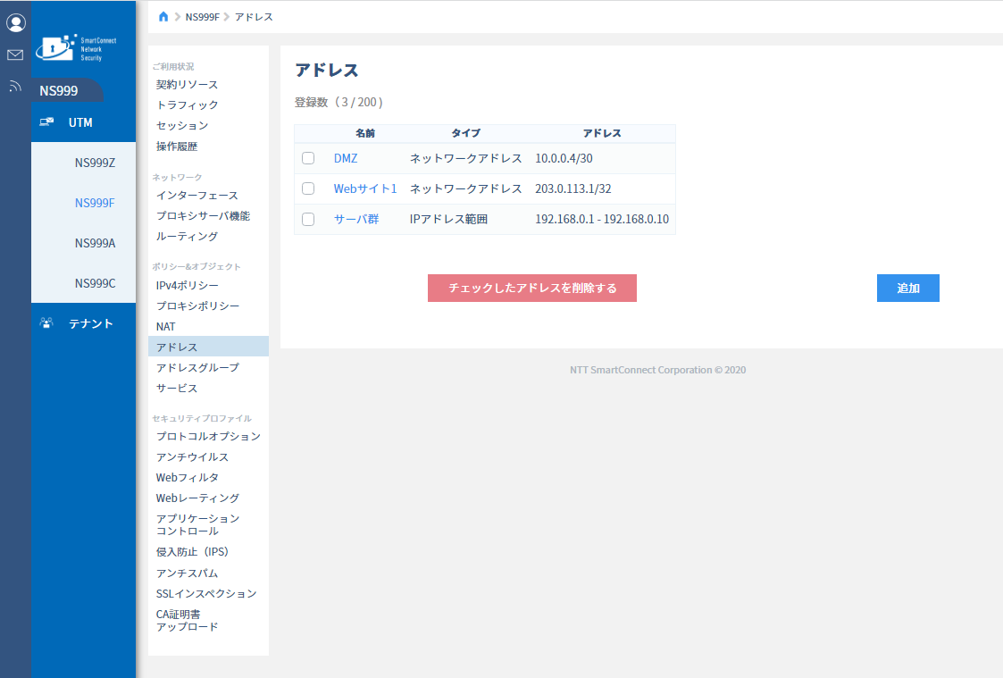
Task: Open the RSS feed icon
Action: [15, 86]
